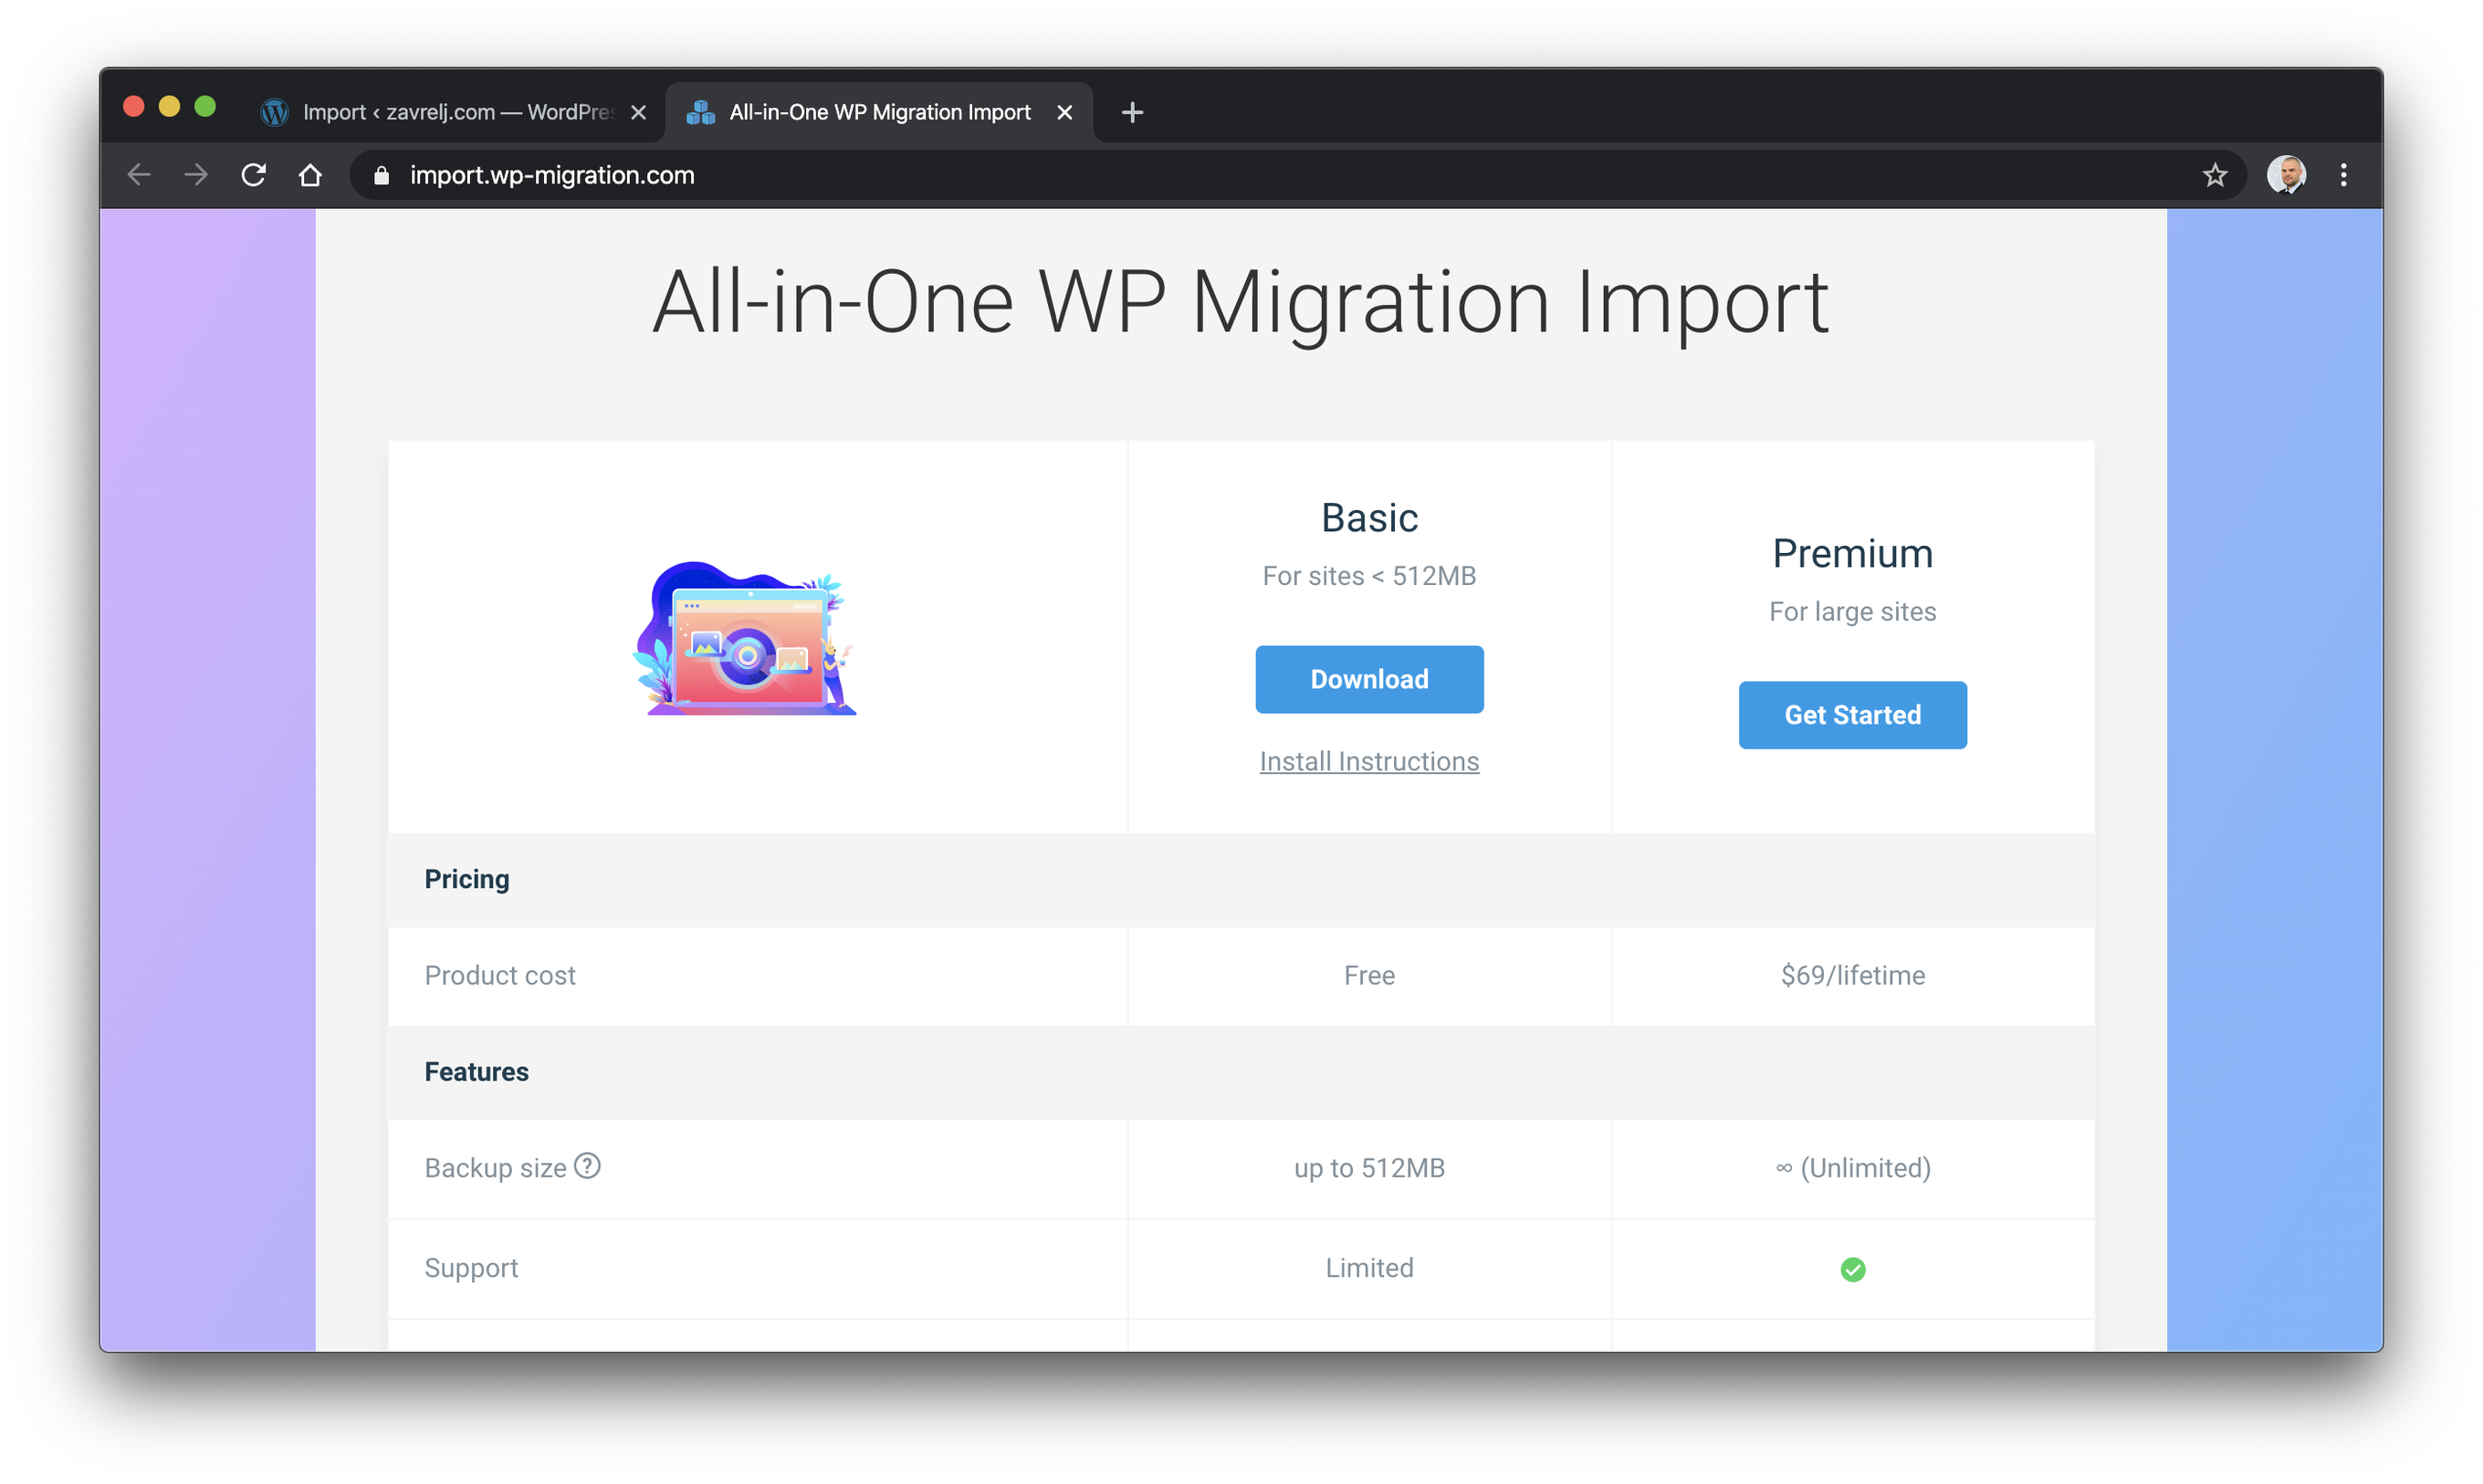The height and width of the screenshot is (1484, 2483).
Task: Close the Import zavrelj.com WordPress tab
Action: (x=638, y=113)
